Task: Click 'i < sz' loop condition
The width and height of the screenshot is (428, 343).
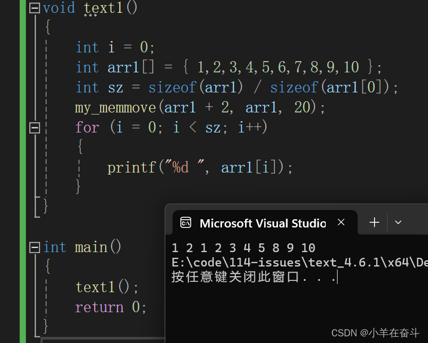Action: [196, 127]
